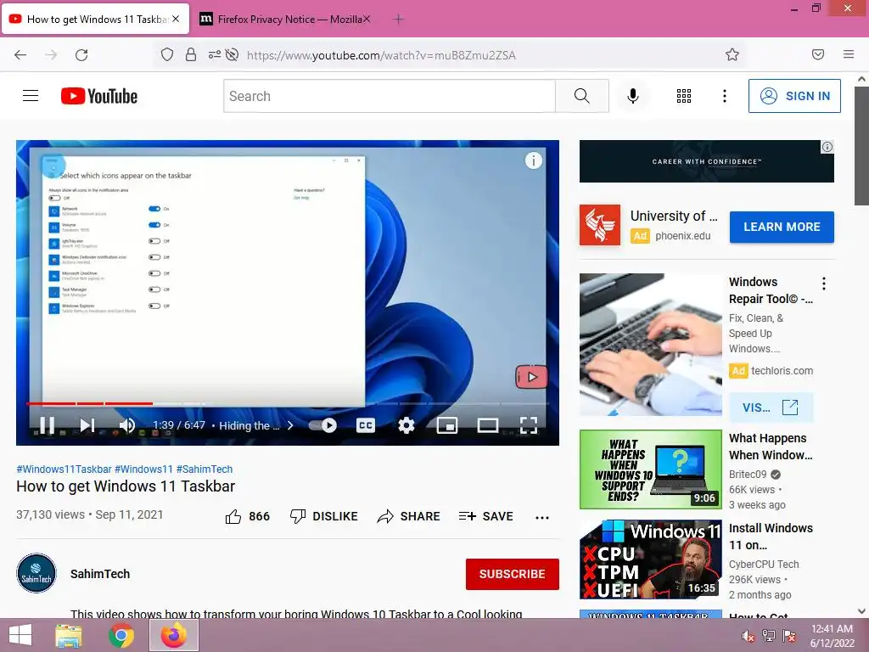The height and width of the screenshot is (652, 869).
Task: Click the #Windows11Taskbar hashtag
Action: 64,469
